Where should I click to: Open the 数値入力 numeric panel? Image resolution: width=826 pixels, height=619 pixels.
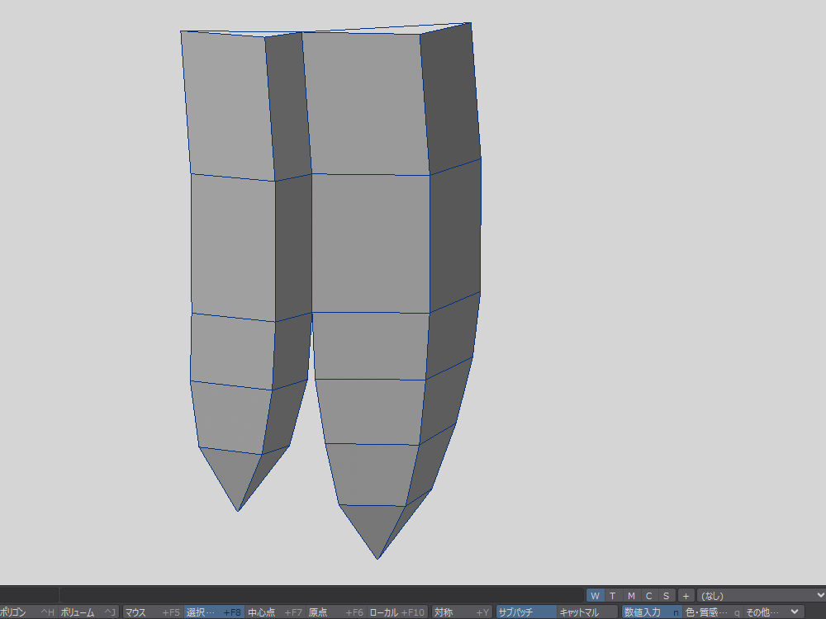[x=651, y=612]
